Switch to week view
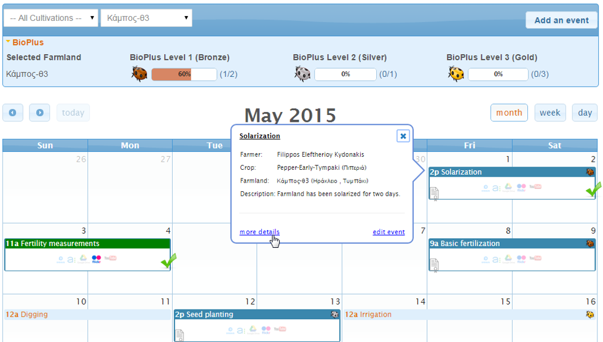The height and width of the screenshot is (342, 603). (x=550, y=113)
